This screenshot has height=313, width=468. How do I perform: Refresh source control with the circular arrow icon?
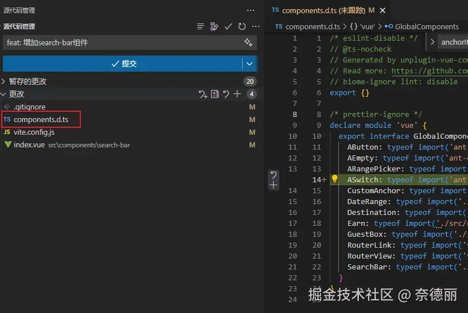coord(242,26)
